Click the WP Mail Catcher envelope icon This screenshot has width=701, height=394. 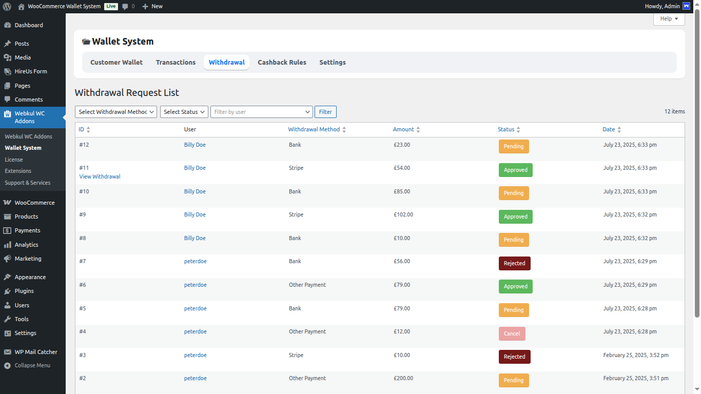click(x=7, y=352)
